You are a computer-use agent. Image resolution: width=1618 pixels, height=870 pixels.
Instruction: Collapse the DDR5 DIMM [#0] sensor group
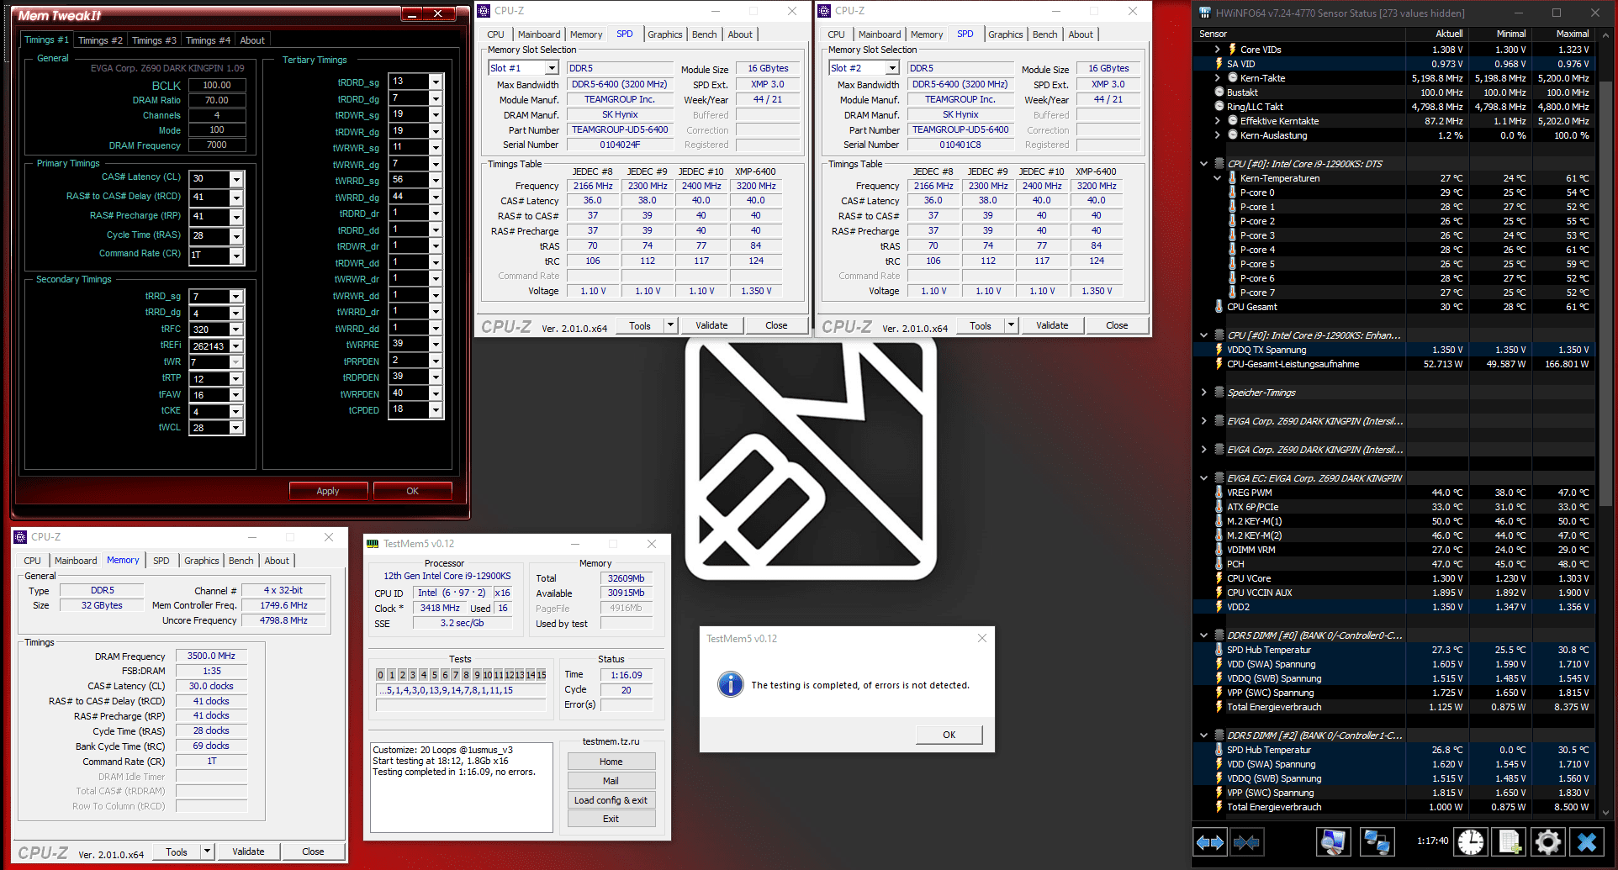click(x=1203, y=635)
